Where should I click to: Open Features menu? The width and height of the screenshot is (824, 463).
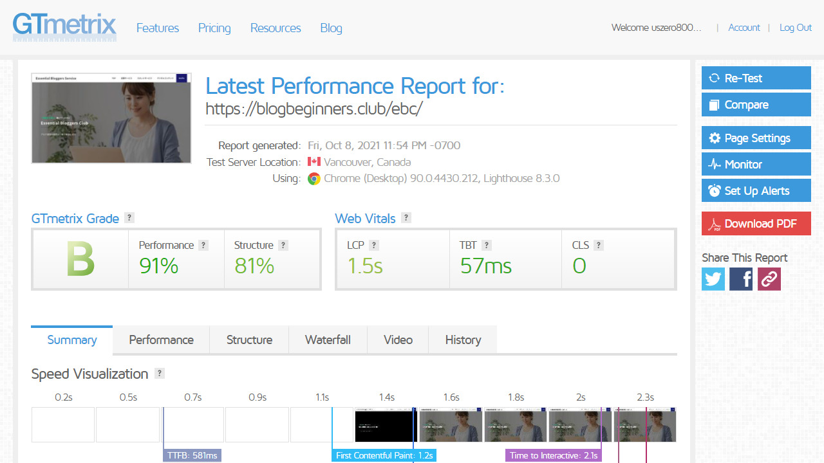[158, 28]
